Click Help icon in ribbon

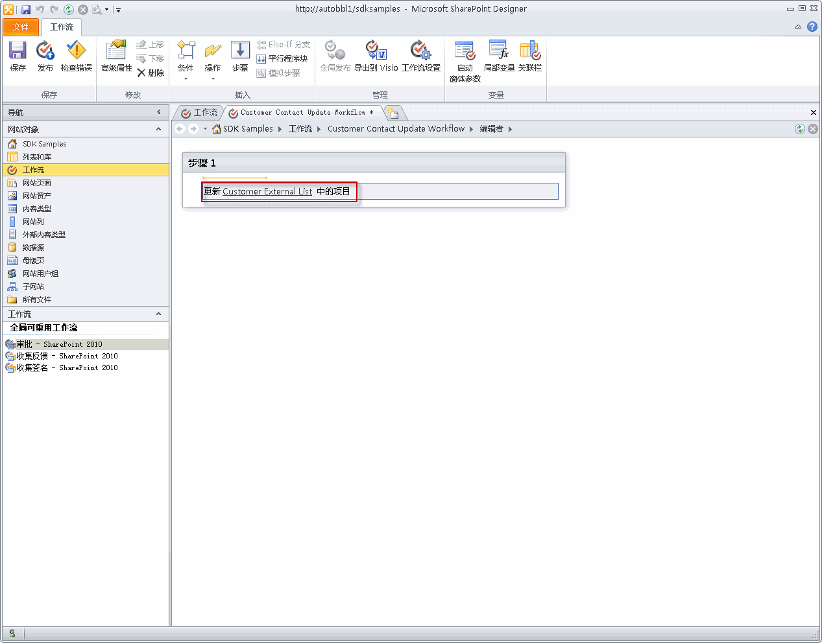812,27
